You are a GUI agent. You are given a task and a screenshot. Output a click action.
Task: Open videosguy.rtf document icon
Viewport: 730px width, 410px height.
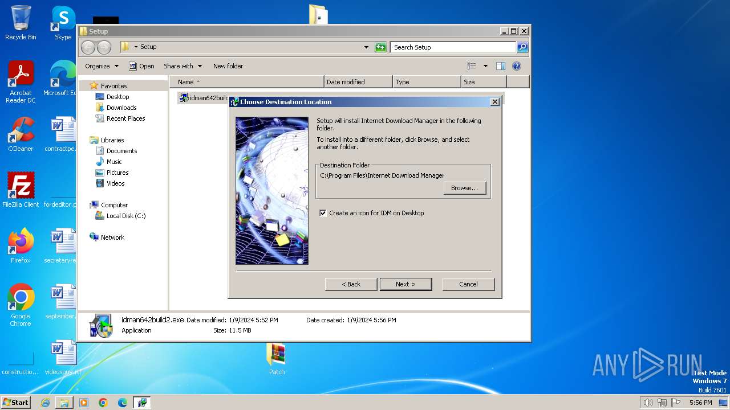click(63, 358)
